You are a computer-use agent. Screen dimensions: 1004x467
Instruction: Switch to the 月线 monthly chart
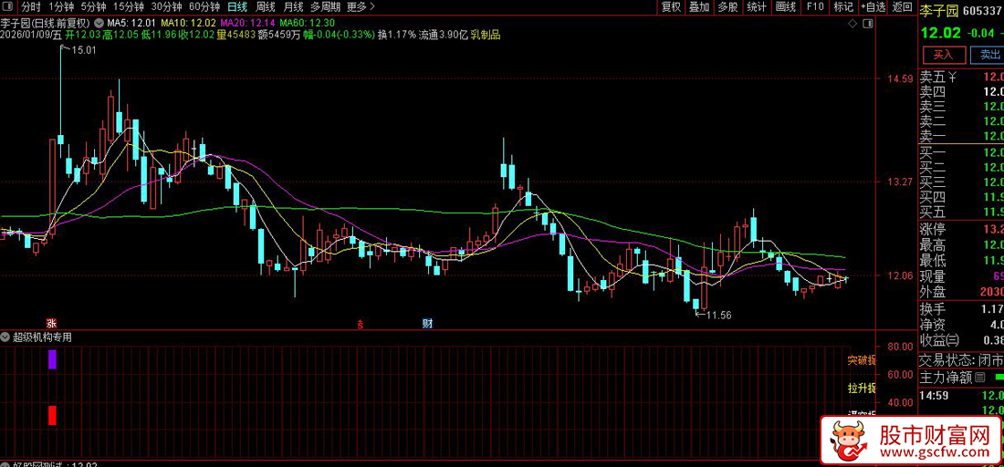[x=293, y=7]
